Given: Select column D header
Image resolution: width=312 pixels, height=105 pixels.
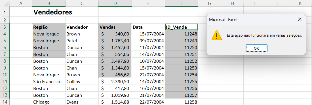Looking at the screenshot, I should [115, 3].
